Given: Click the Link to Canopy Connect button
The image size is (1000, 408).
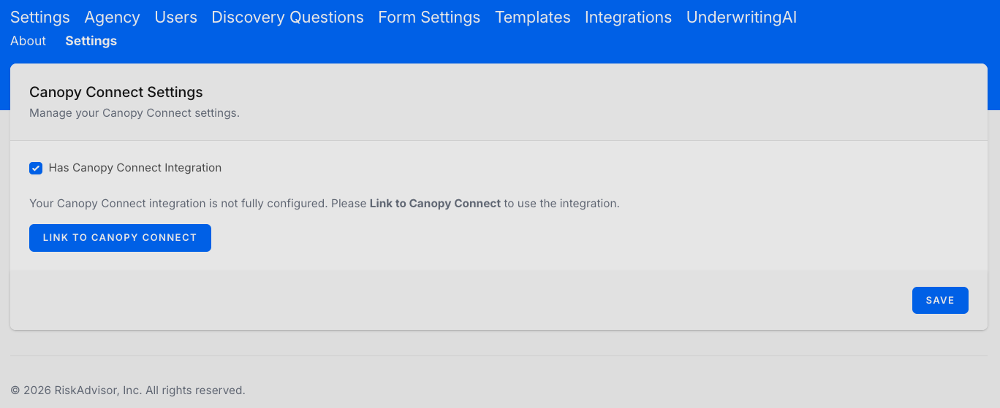Looking at the screenshot, I should tap(120, 238).
